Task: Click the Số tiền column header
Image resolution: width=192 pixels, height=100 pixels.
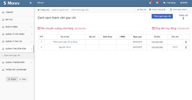Action: tap(157, 37)
